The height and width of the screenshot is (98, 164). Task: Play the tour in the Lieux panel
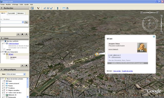pos(22,66)
